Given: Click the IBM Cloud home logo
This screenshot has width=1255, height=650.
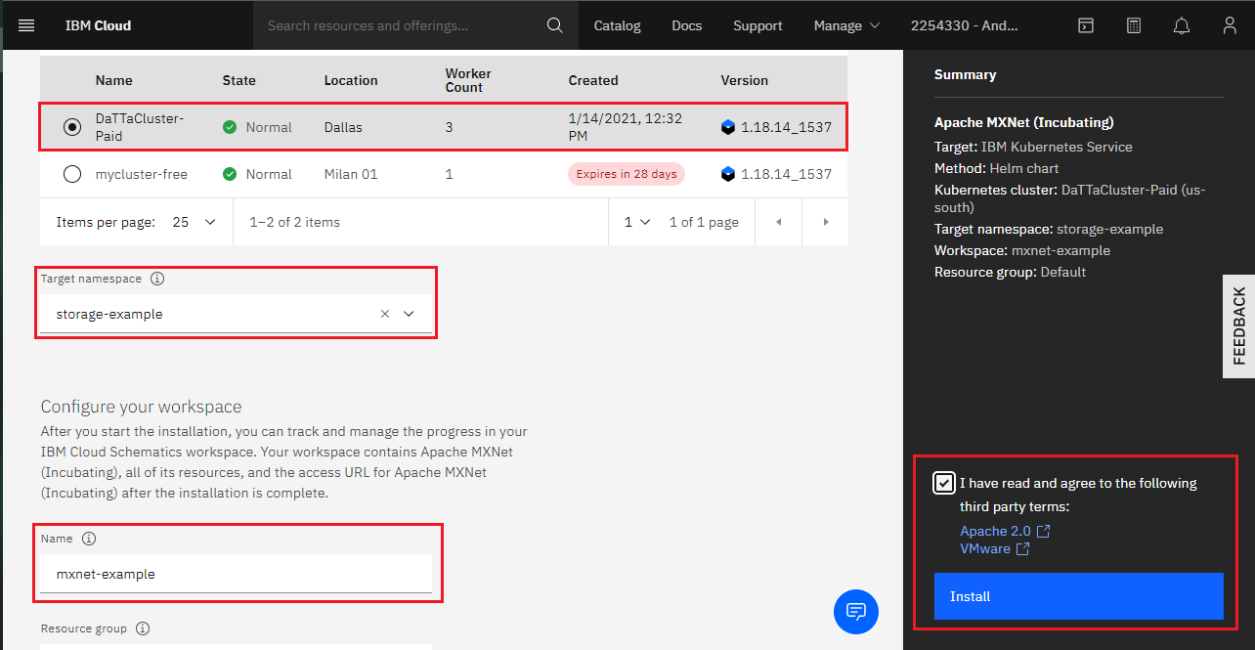Looking at the screenshot, I should click(98, 25).
